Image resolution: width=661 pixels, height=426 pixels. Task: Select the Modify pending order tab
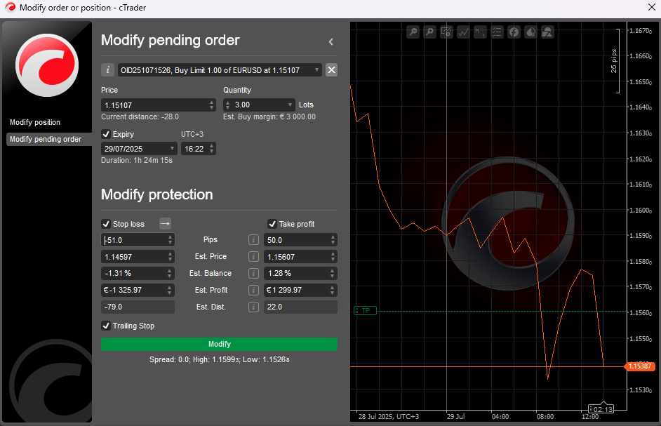[46, 139]
